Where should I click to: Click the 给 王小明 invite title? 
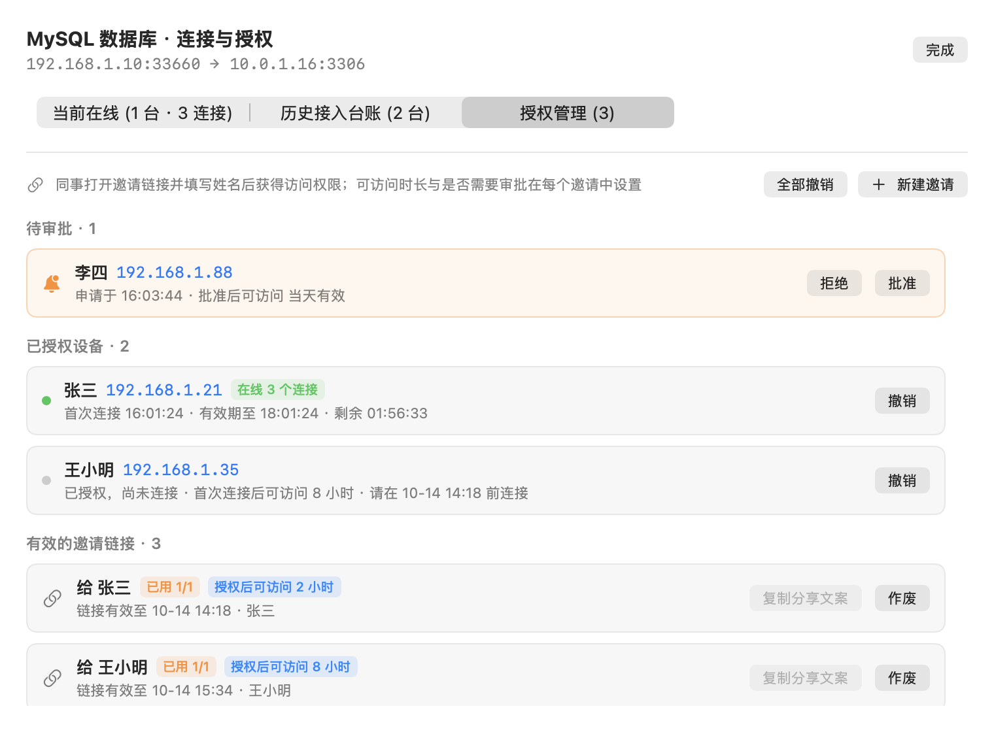click(112, 667)
